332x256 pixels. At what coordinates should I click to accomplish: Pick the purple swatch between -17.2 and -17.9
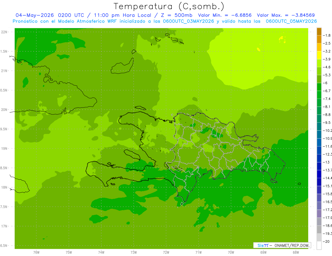[x=319, y=214]
